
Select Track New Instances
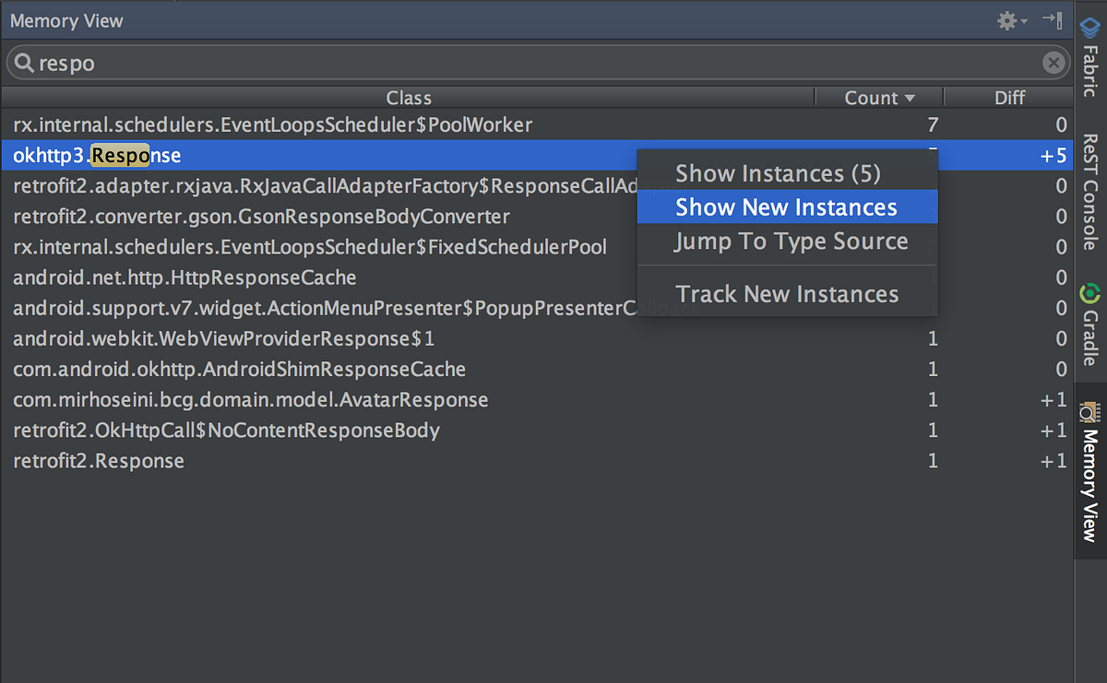[788, 294]
